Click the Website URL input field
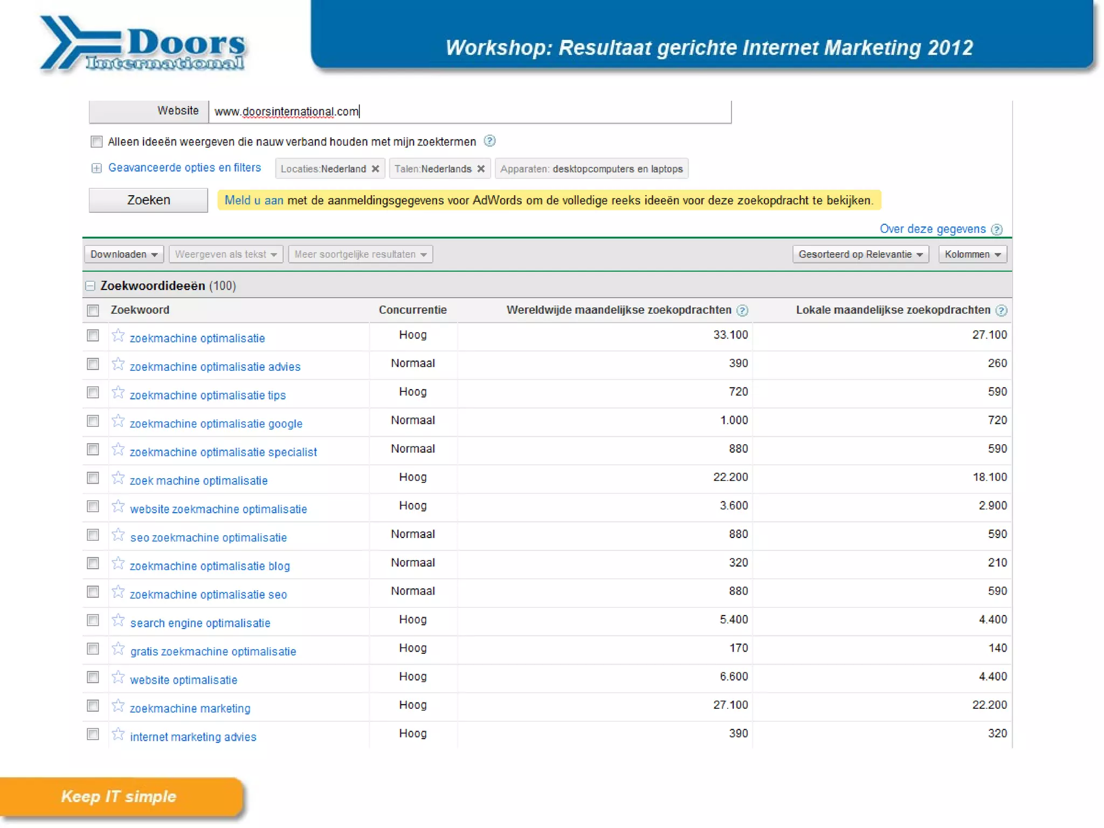This screenshot has height=828, width=1104. pyautogui.click(x=469, y=112)
